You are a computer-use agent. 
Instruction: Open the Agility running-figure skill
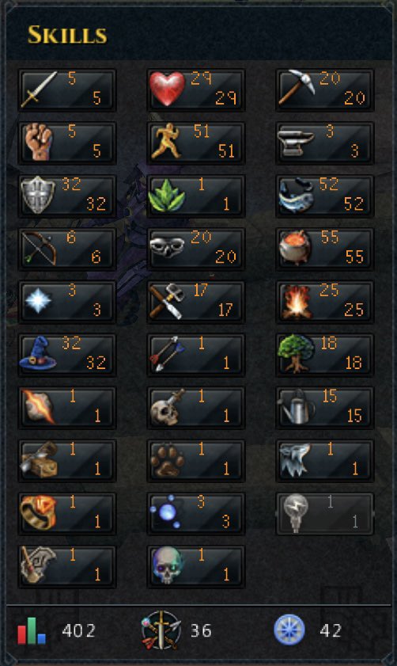pos(196,143)
